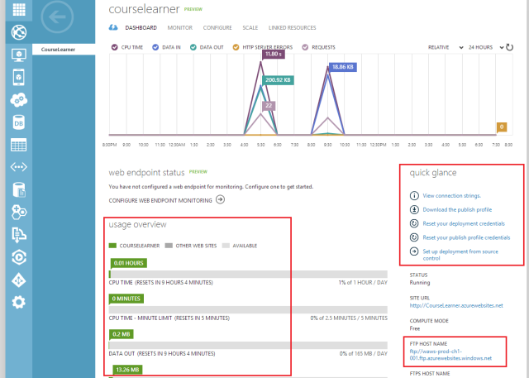This screenshot has height=378, width=529.
Task: Open the hexagon Service Bus icon
Action: (x=19, y=213)
